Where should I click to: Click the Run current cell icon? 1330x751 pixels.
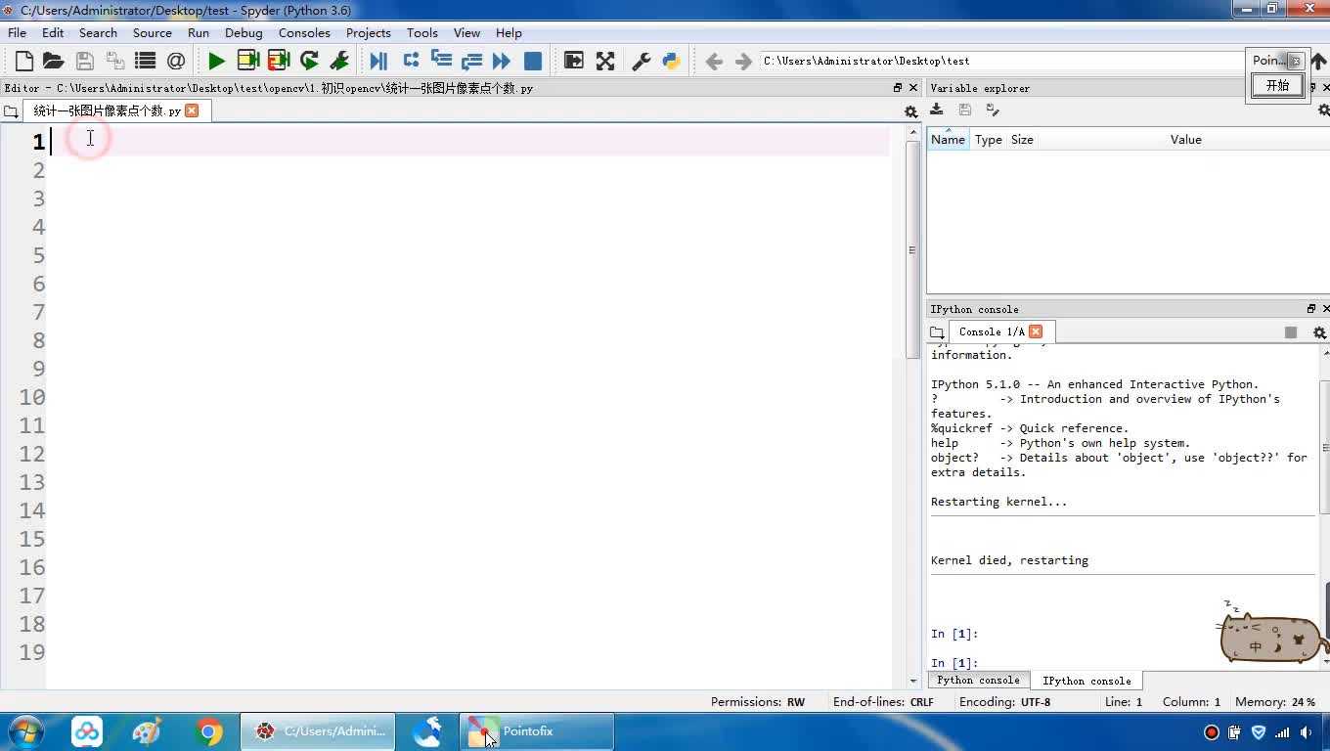(x=248, y=61)
